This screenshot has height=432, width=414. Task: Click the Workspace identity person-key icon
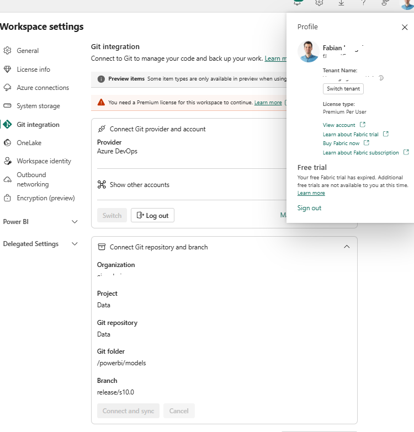7,161
